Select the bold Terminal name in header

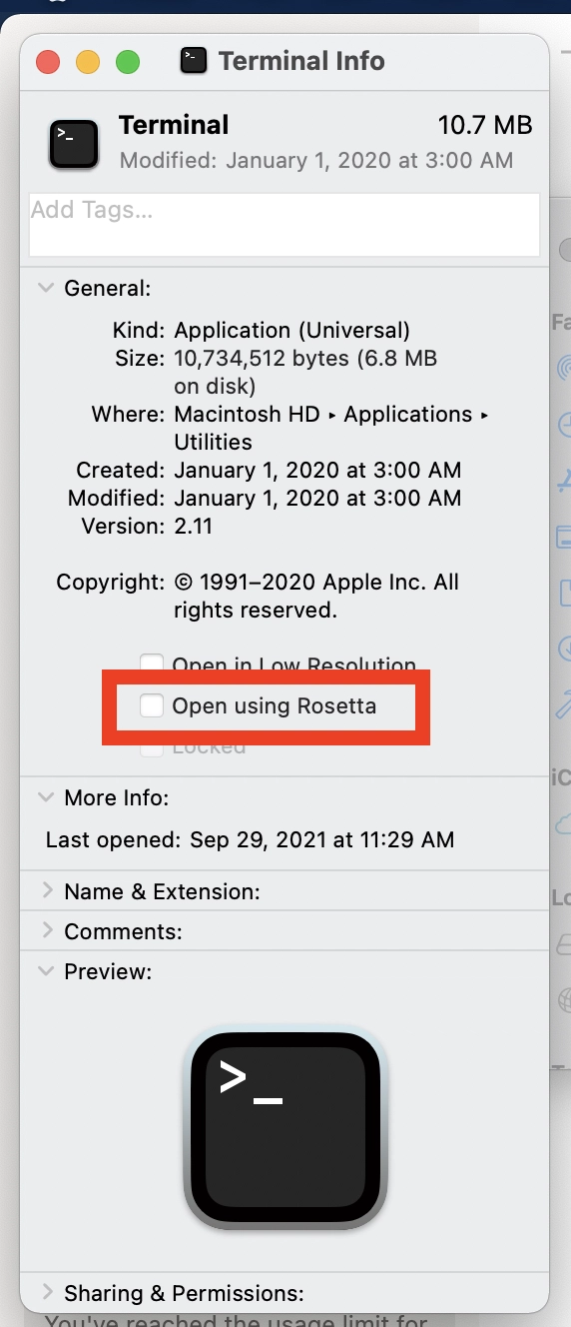tap(174, 125)
